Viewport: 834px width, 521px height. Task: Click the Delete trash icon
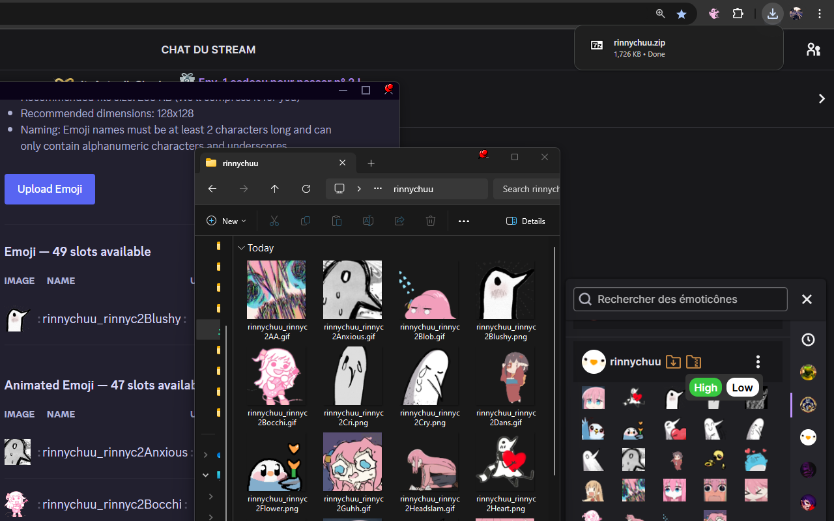tap(431, 221)
